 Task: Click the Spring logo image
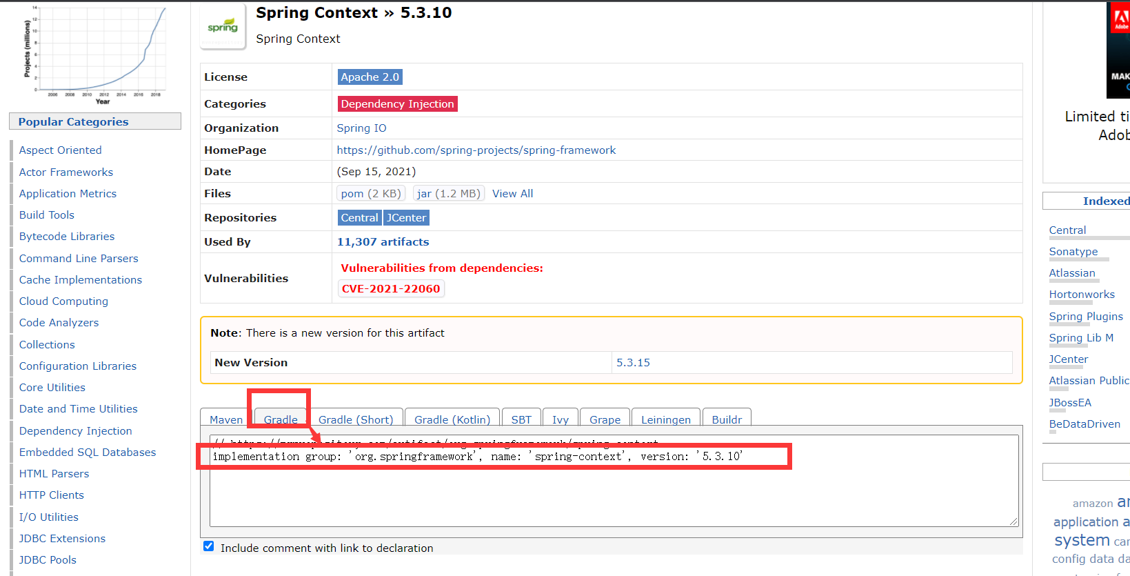pos(223,27)
